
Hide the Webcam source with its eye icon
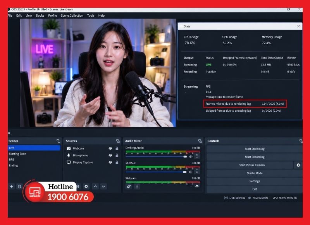pyautogui.click(x=110, y=149)
